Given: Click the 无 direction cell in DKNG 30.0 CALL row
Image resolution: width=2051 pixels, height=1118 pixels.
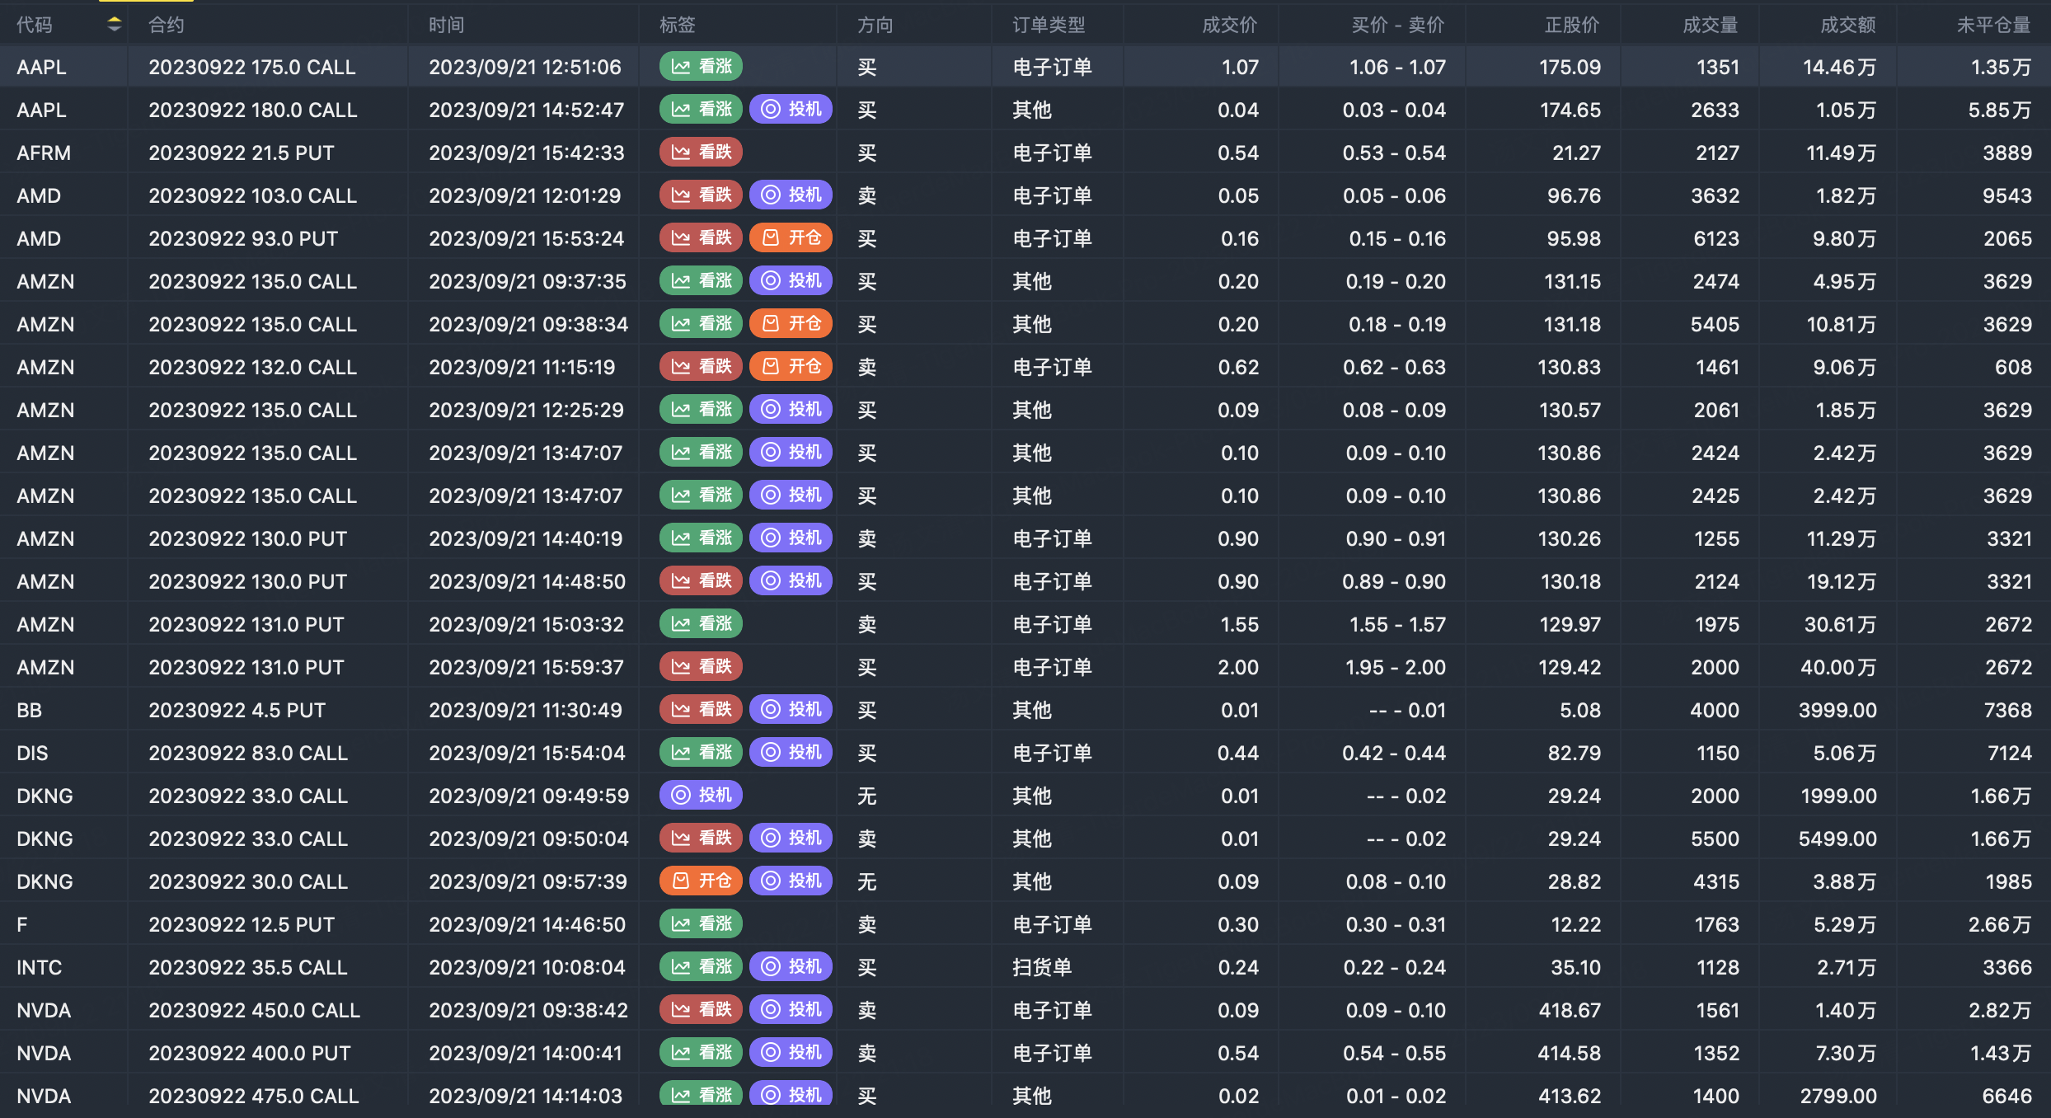Looking at the screenshot, I should [867, 881].
